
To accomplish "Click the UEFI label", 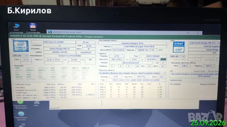I will 160,50.
